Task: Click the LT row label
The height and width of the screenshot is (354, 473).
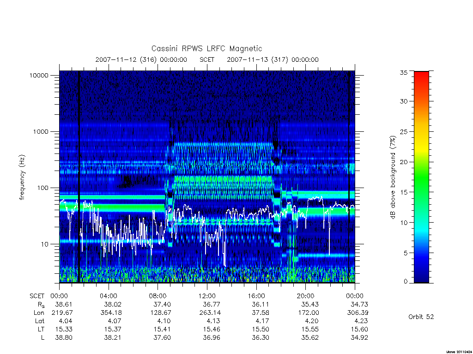Action: tap(41, 329)
